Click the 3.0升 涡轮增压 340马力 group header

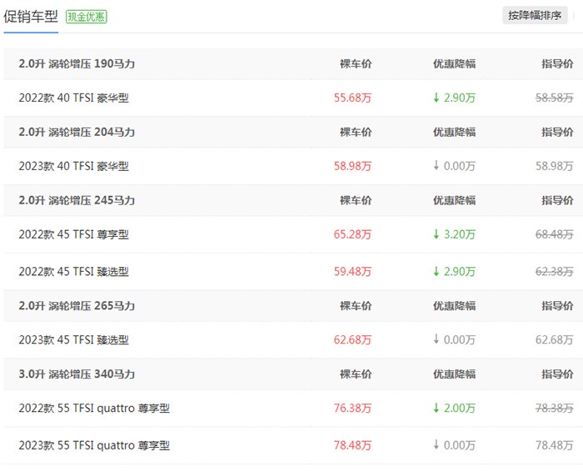[77, 374]
